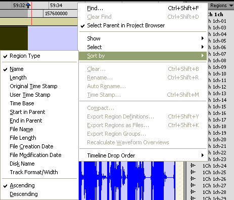The height and width of the screenshot is (200, 234).
Task: Click the 157600000 samples ruler value
Action: click(56, 14)
